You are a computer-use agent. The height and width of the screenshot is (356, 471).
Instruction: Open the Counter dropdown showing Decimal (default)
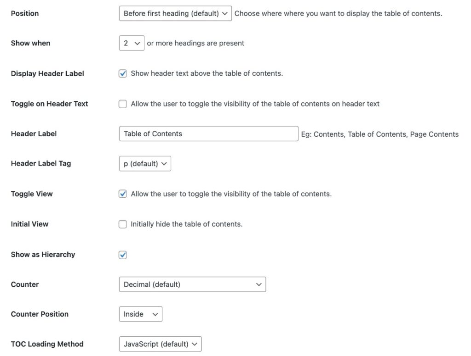click(x=192, y=284)
